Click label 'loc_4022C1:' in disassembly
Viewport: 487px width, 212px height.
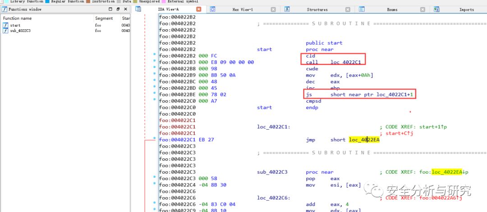click(274, 127)
